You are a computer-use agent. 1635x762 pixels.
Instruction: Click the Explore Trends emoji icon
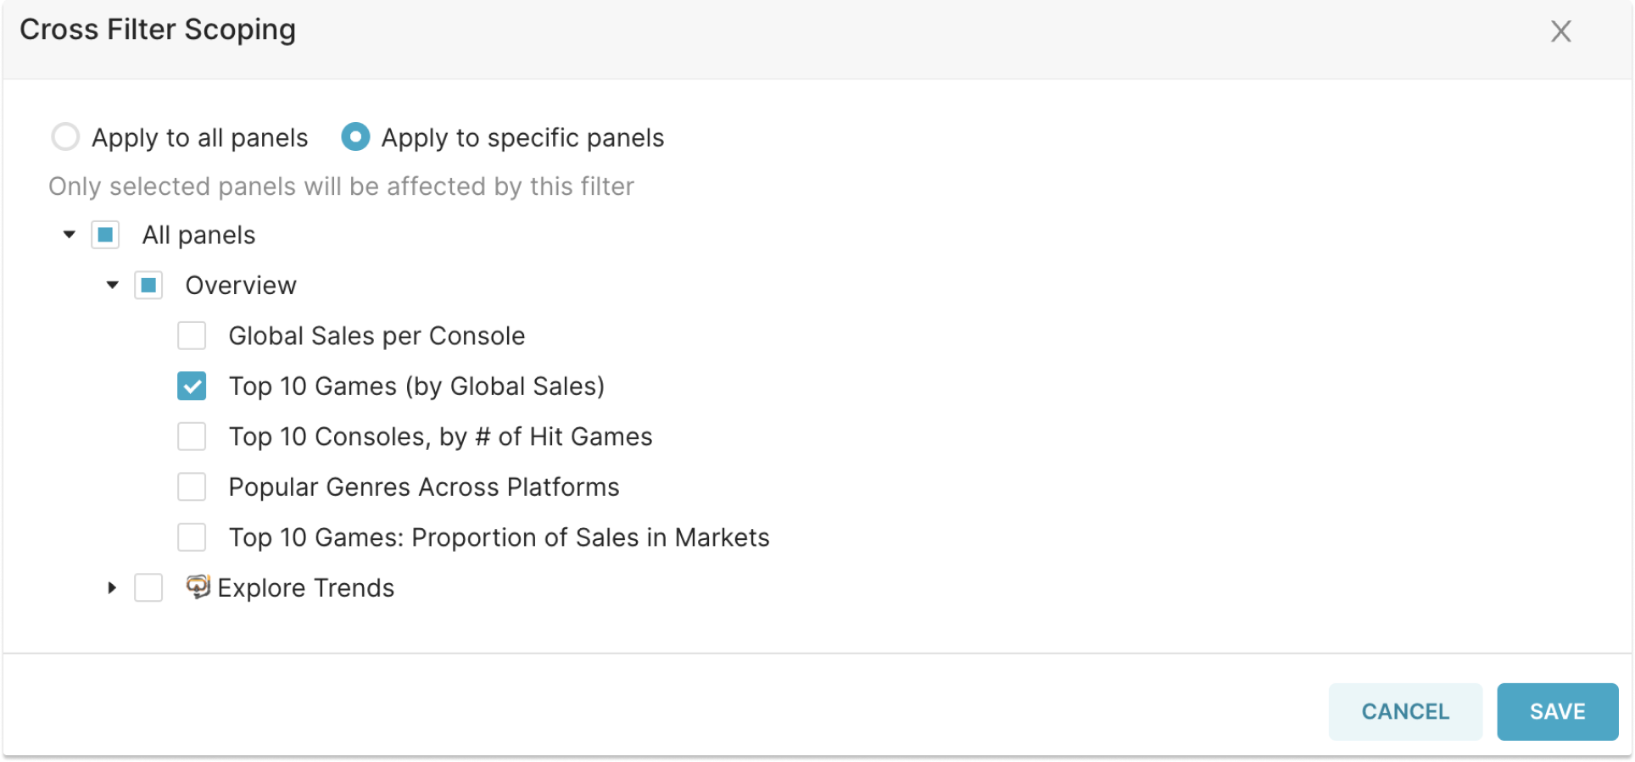pyautogui.click(x=198, y=587)
